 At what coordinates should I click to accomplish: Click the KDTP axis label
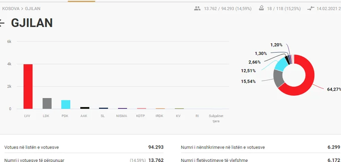(x=140, y=116)
